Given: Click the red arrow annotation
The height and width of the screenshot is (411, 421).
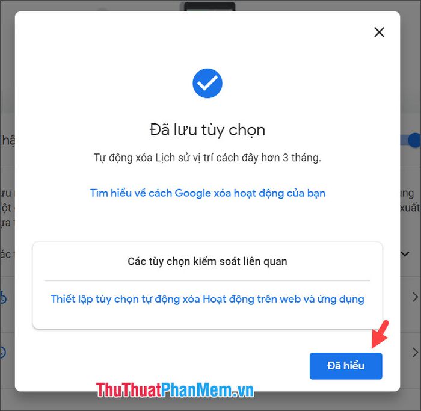Looking at the screenshot, I should click(x=380, y=334).
